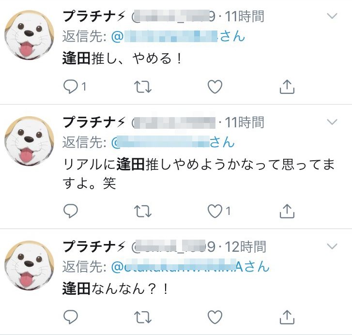Viewport: 352px width, 335px height.
Task: Retweet the tweet '逢田なんなん？！'
Action: pyautogui.click(x=143, y=317)
